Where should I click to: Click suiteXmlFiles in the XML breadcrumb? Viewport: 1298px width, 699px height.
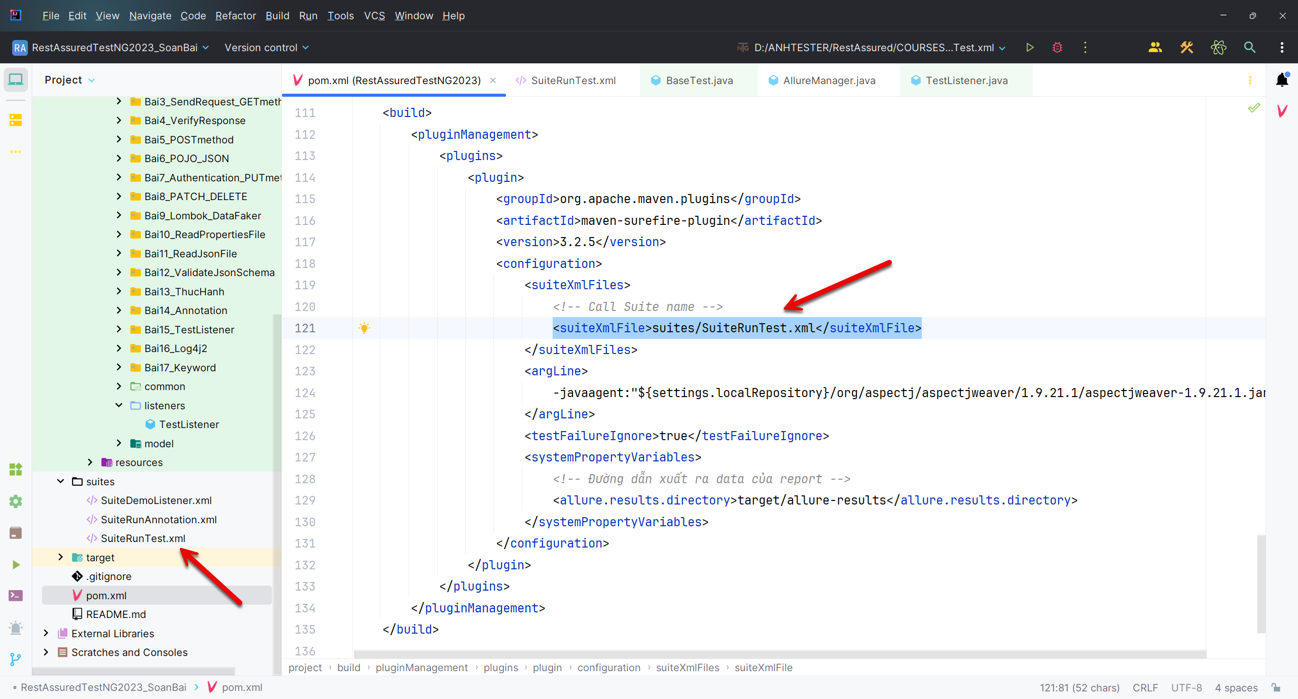688,668
